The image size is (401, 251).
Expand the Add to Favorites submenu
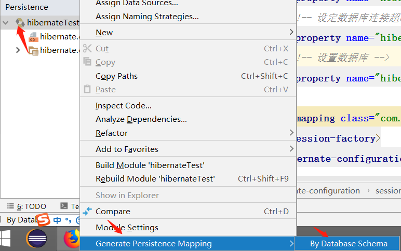tap(127, 149)
